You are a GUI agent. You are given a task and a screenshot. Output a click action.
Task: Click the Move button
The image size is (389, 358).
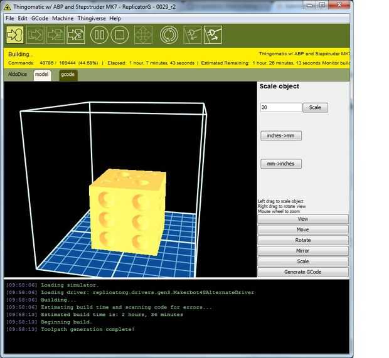[x=303, y=229]
